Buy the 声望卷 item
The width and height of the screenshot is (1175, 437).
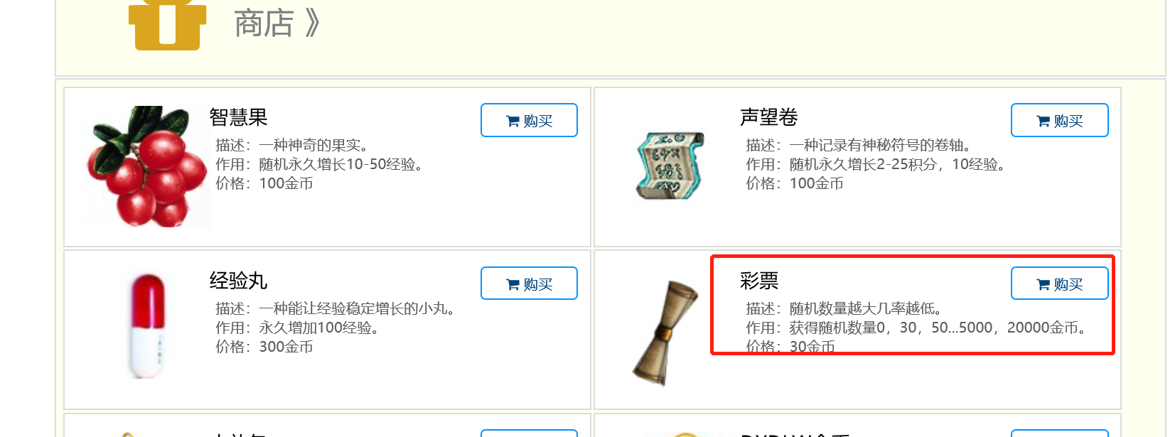[1059, 120]
